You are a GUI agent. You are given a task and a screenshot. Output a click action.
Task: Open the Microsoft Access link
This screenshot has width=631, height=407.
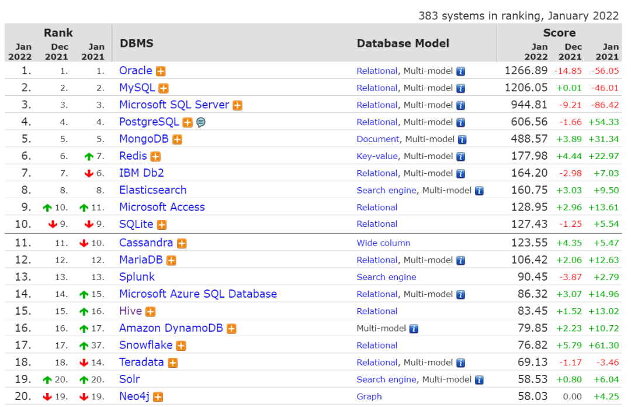[x=162, y=207]
